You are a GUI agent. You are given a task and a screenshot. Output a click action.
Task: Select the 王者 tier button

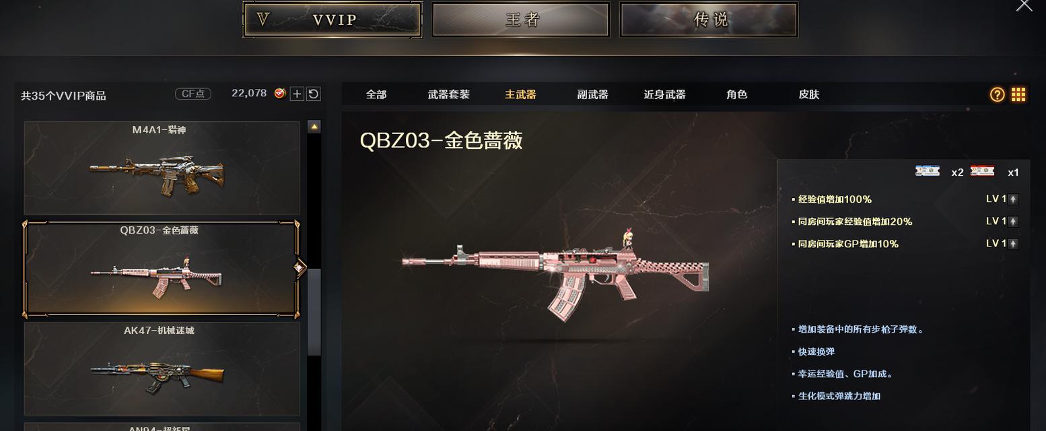pyautogui.click(x=520, y=20)
